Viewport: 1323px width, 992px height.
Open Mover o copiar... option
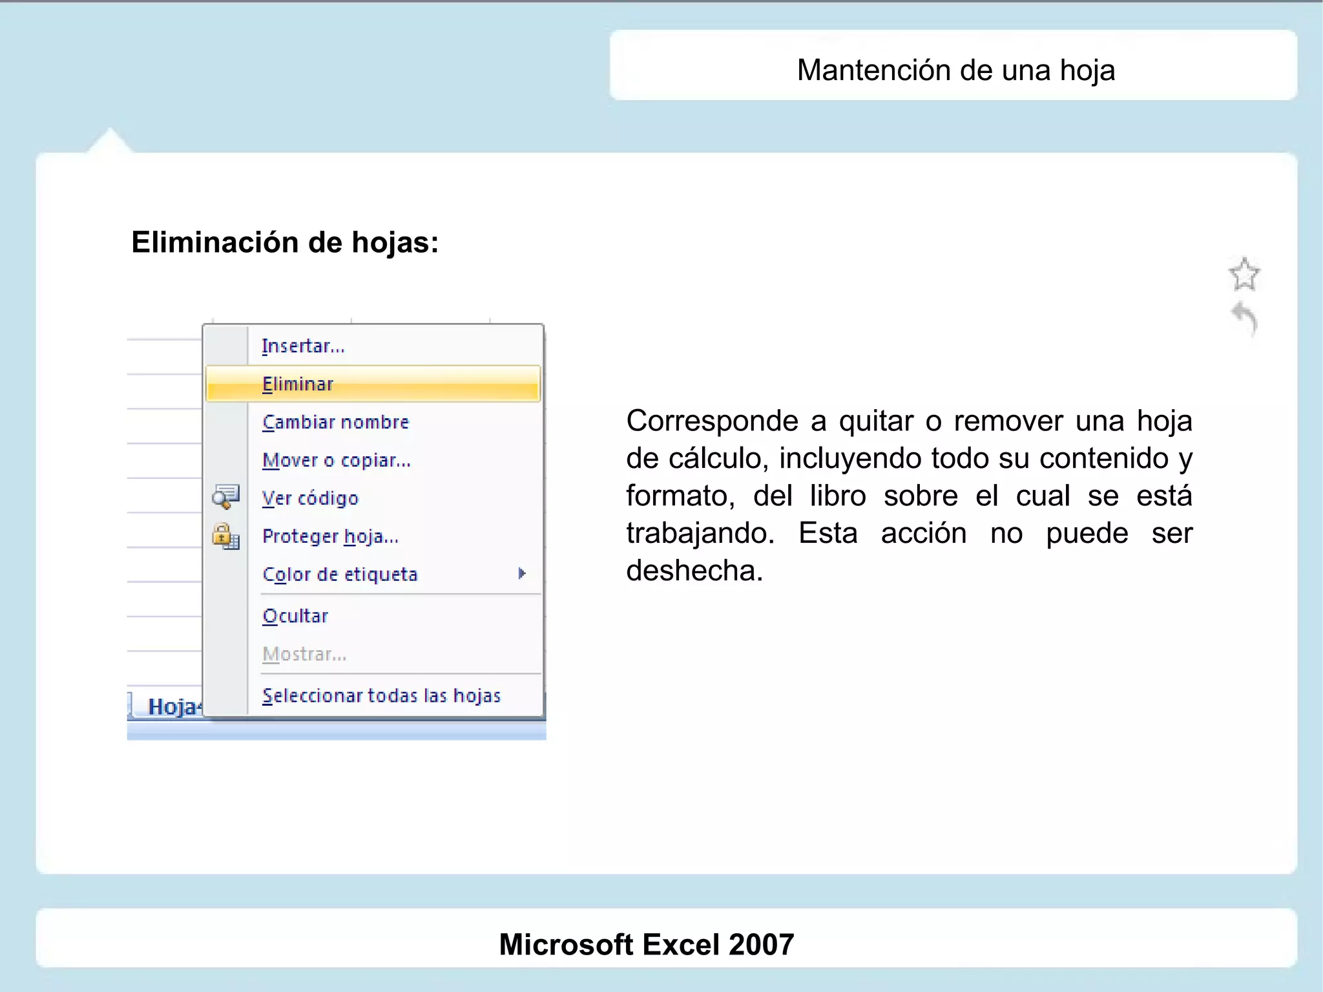(x=373, y=460)
